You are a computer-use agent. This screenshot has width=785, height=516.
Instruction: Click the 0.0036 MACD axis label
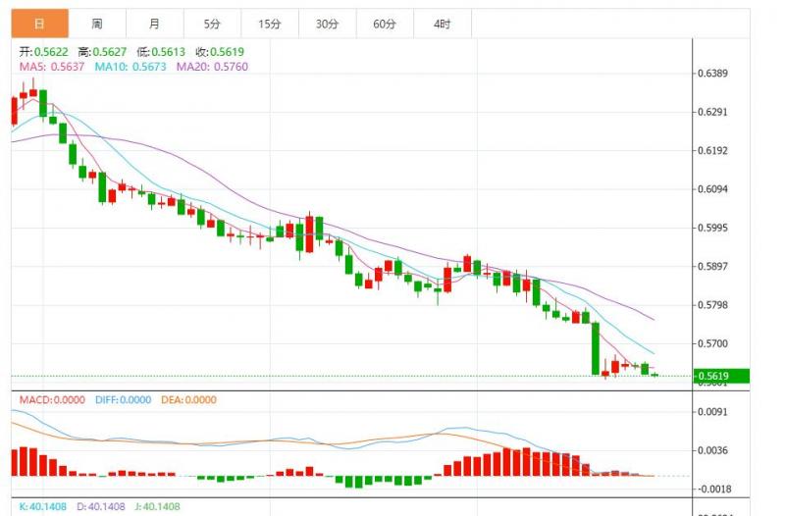pos(713,450)
